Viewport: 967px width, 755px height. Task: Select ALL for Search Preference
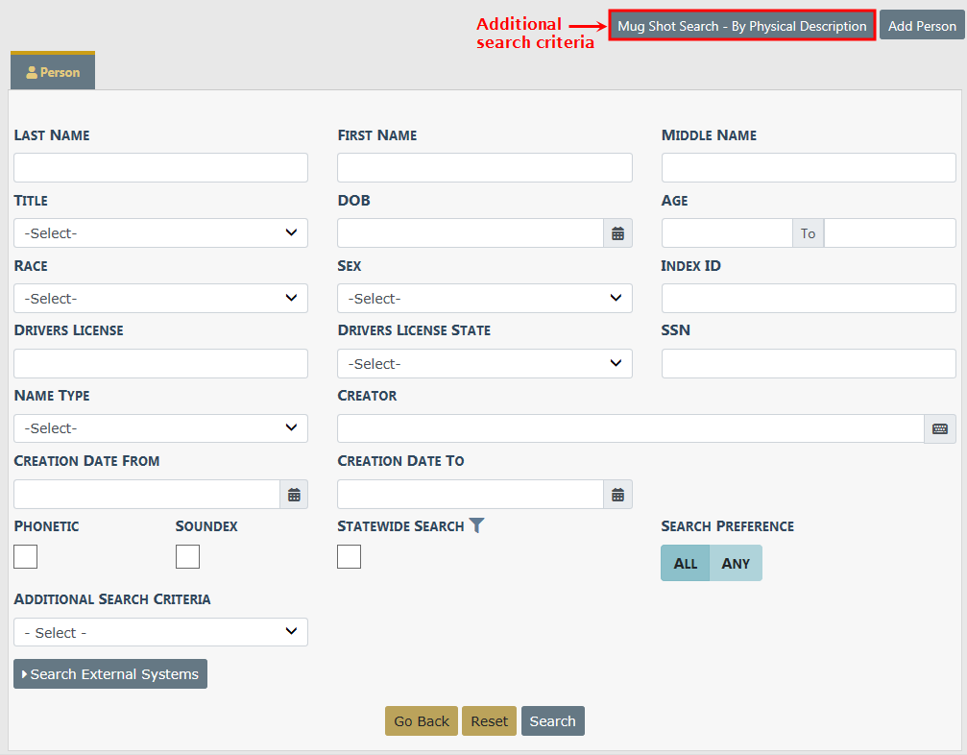tap(686, 564)
